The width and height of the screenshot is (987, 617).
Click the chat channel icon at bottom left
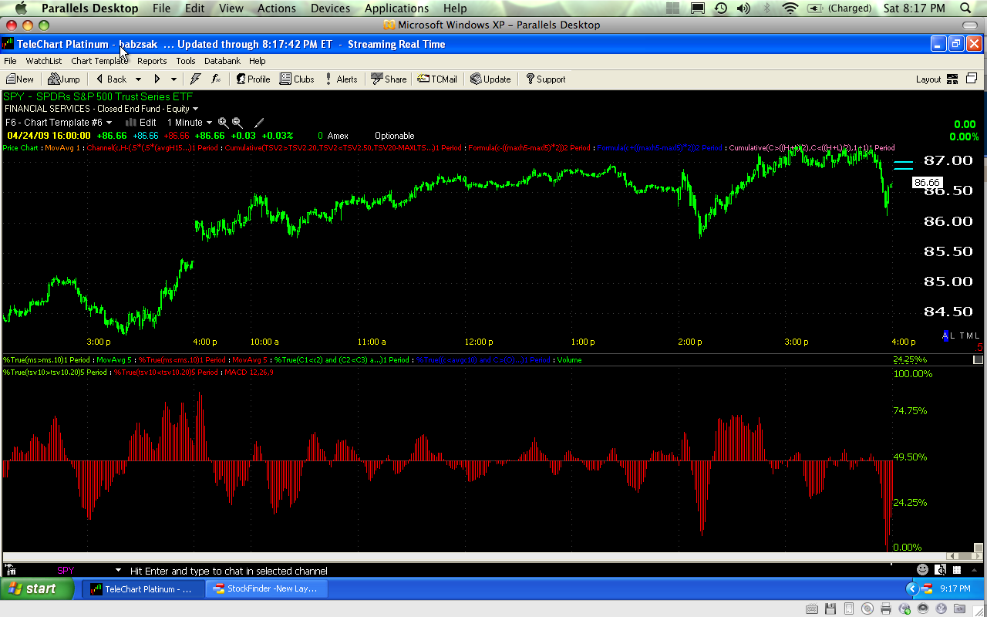10,571
